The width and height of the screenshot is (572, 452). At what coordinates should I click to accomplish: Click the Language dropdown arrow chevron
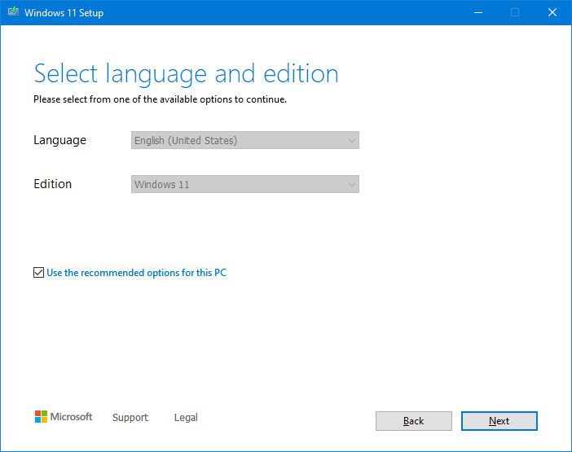[351, 140]
